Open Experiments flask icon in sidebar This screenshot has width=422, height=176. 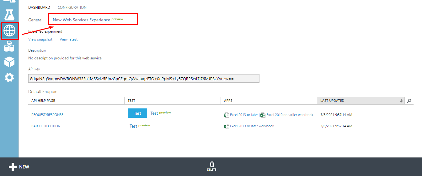[x=9, y=15]
